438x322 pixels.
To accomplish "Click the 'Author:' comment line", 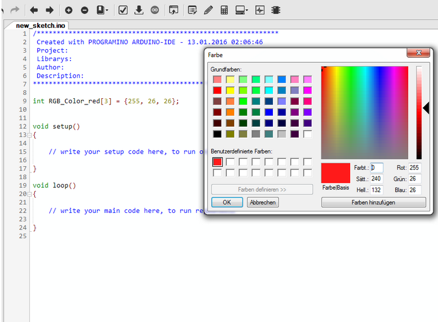I will click(50, 67).
